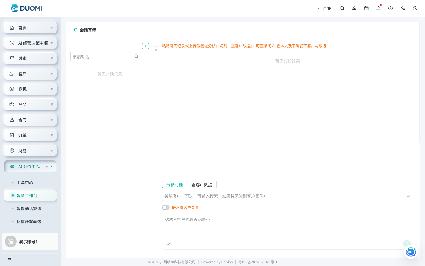Click the 演示账号1 avatar
Viewport: 425px width, 266px height.
point(11,241)
